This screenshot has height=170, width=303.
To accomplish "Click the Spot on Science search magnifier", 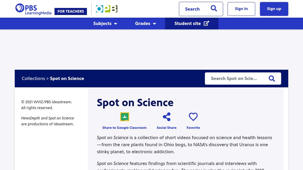I will 272,79.
